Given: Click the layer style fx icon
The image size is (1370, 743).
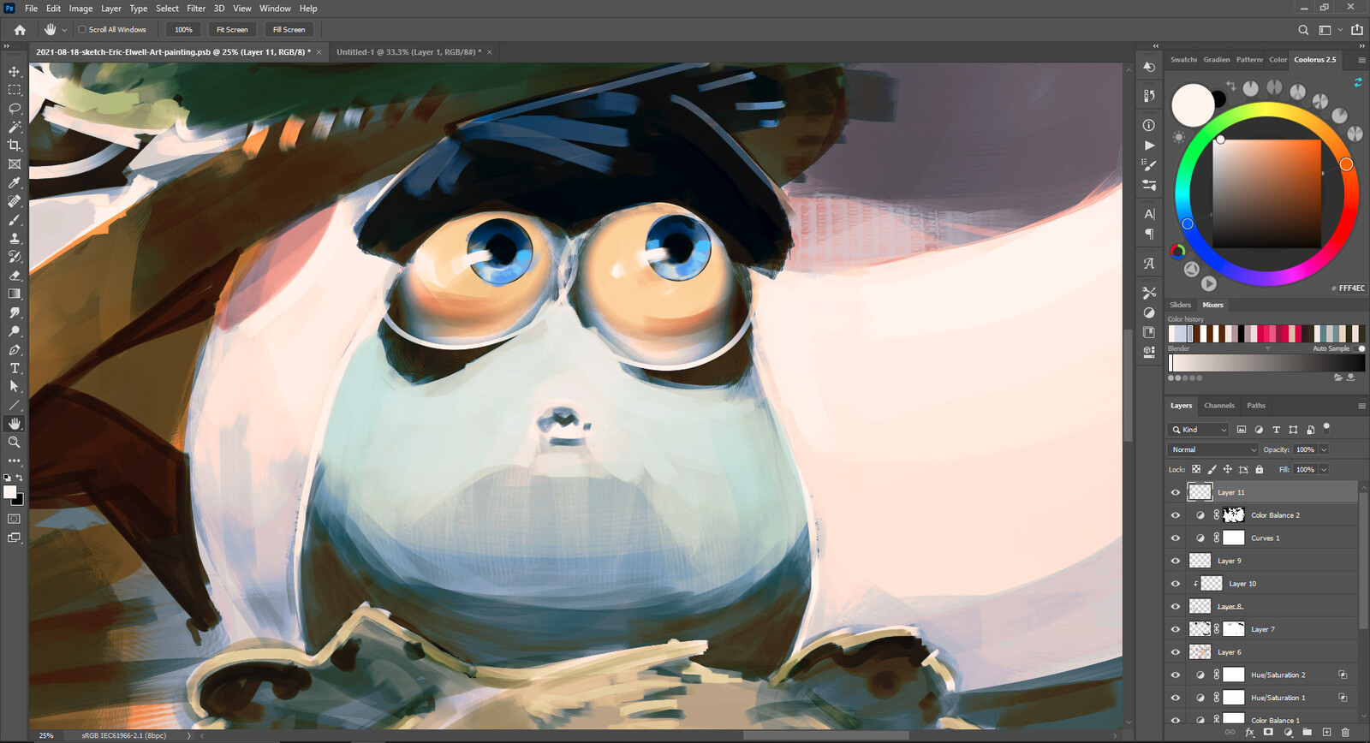Looking at the screenshot, I should 1249,733.
